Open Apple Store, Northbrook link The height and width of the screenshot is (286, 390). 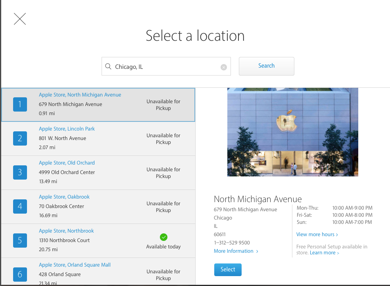(x=66, y=231)
